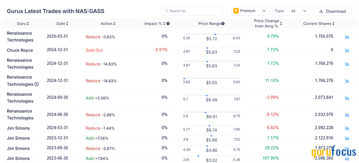This screenshot has width=359, height=163.
Task: Click the -9.12% price change value
Action: coord(272,114)
